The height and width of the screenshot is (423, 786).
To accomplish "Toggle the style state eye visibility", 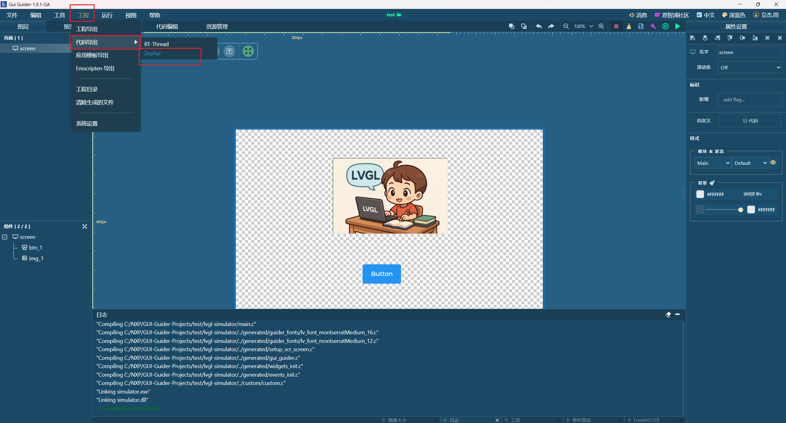I will pos(773,162).
